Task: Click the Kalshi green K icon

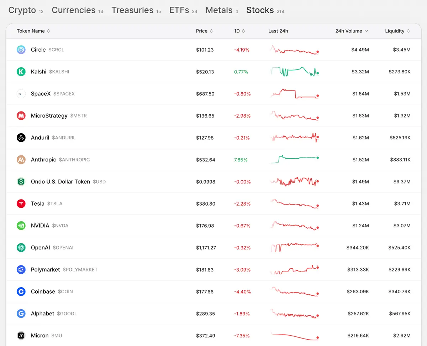Action: tap(21, 72)
